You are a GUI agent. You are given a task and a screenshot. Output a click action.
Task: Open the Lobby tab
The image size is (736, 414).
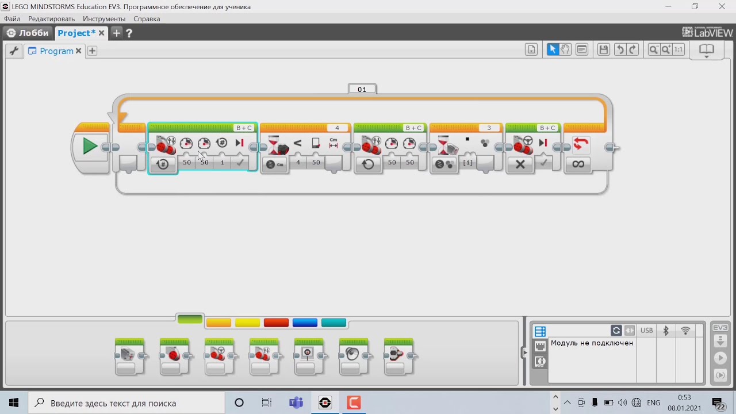[28, 33]
